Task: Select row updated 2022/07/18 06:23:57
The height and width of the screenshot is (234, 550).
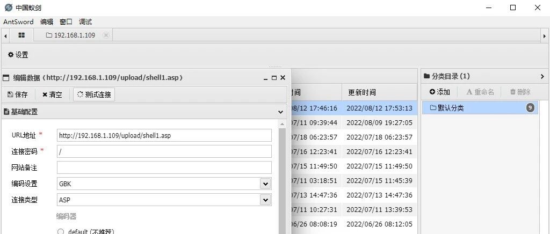Action: (x=380, y=137)
